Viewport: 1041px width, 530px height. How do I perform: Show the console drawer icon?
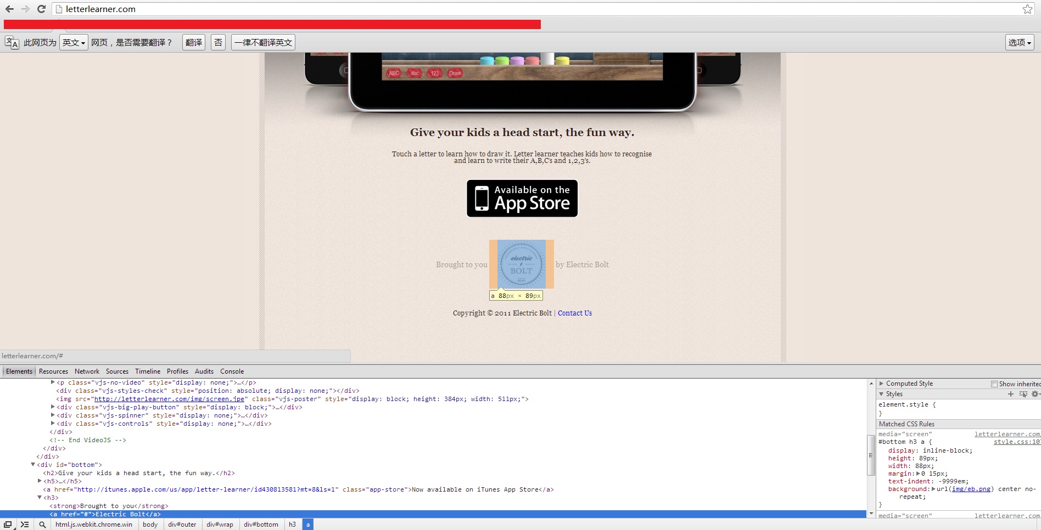(x=25, y=525)
